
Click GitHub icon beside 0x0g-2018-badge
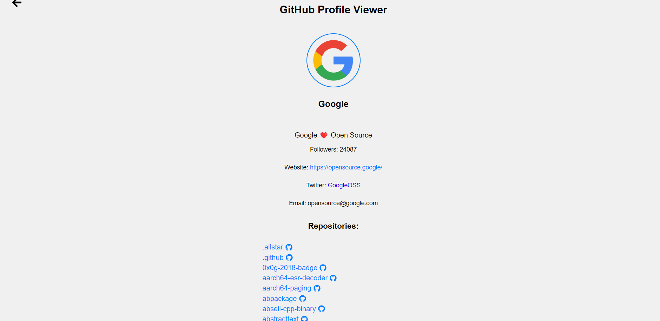click(x=323, y=268)
